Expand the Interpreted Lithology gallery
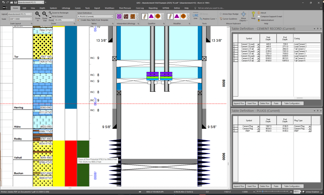This screenshot has width=324, height=195. [x=137, y=19]
